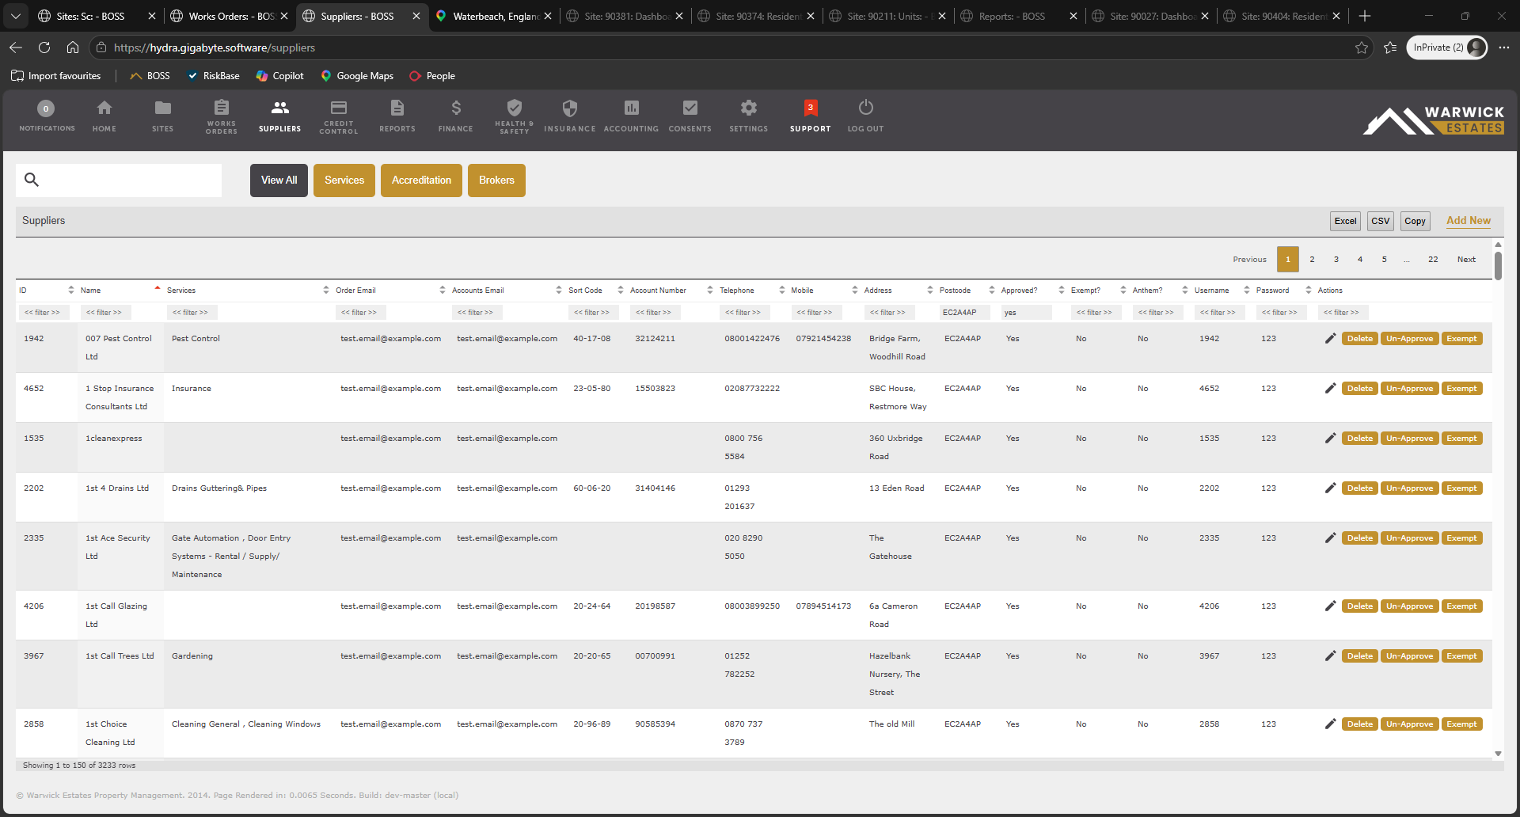Filter suppliers by Services button
This screenshot has width=1520, height=817.
(344, 180)
